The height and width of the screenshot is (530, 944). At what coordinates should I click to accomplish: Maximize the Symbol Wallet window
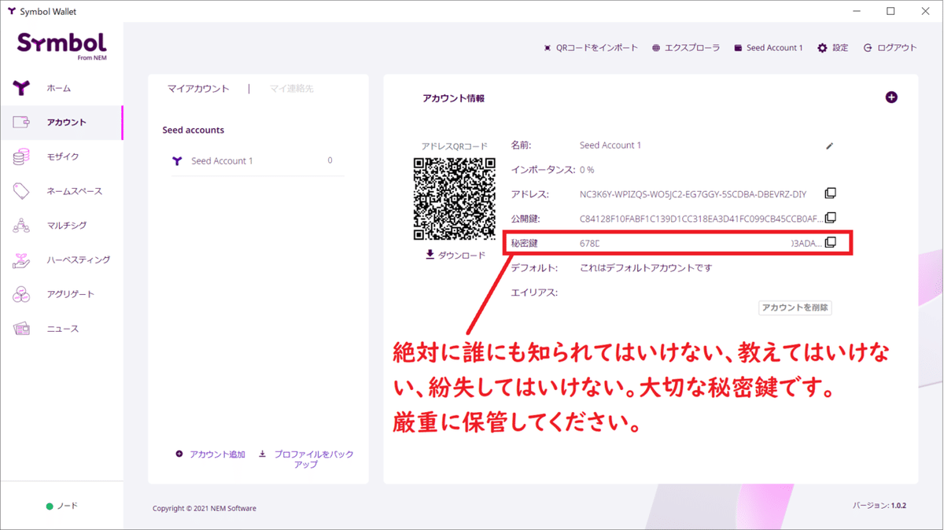(x=891, y=11)
